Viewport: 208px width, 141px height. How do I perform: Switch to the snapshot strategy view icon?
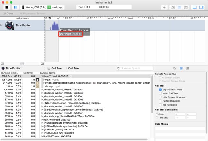click(173, 7)
